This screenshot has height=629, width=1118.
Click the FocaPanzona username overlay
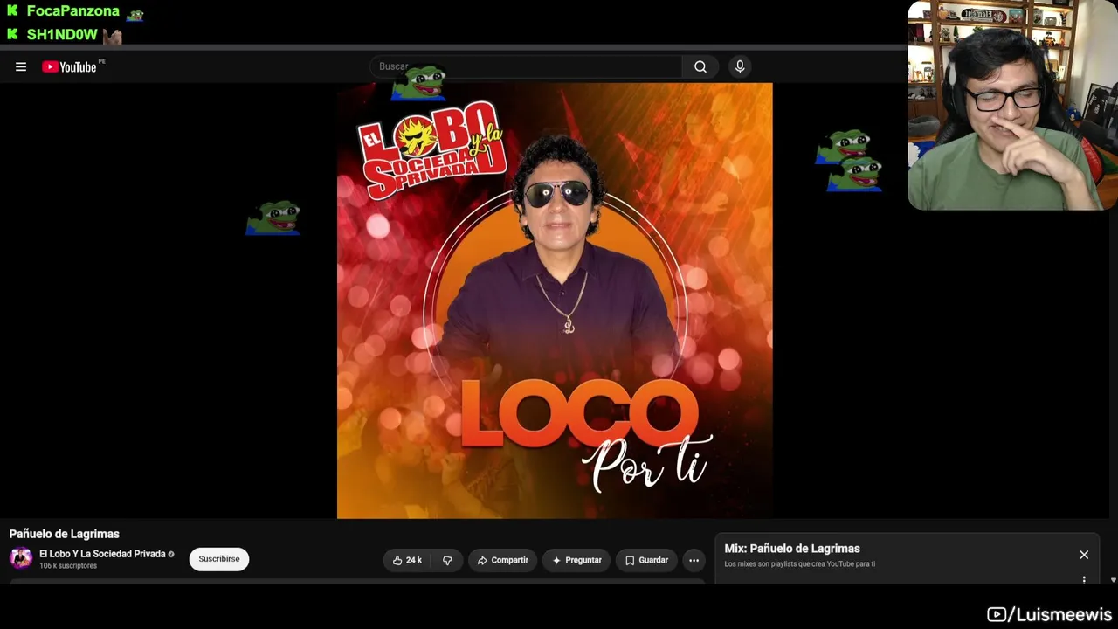click(73, 11)
